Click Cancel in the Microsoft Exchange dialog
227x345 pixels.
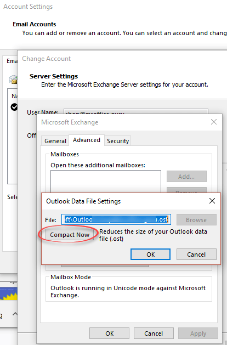pyautogui.click(x=154, y=333)
